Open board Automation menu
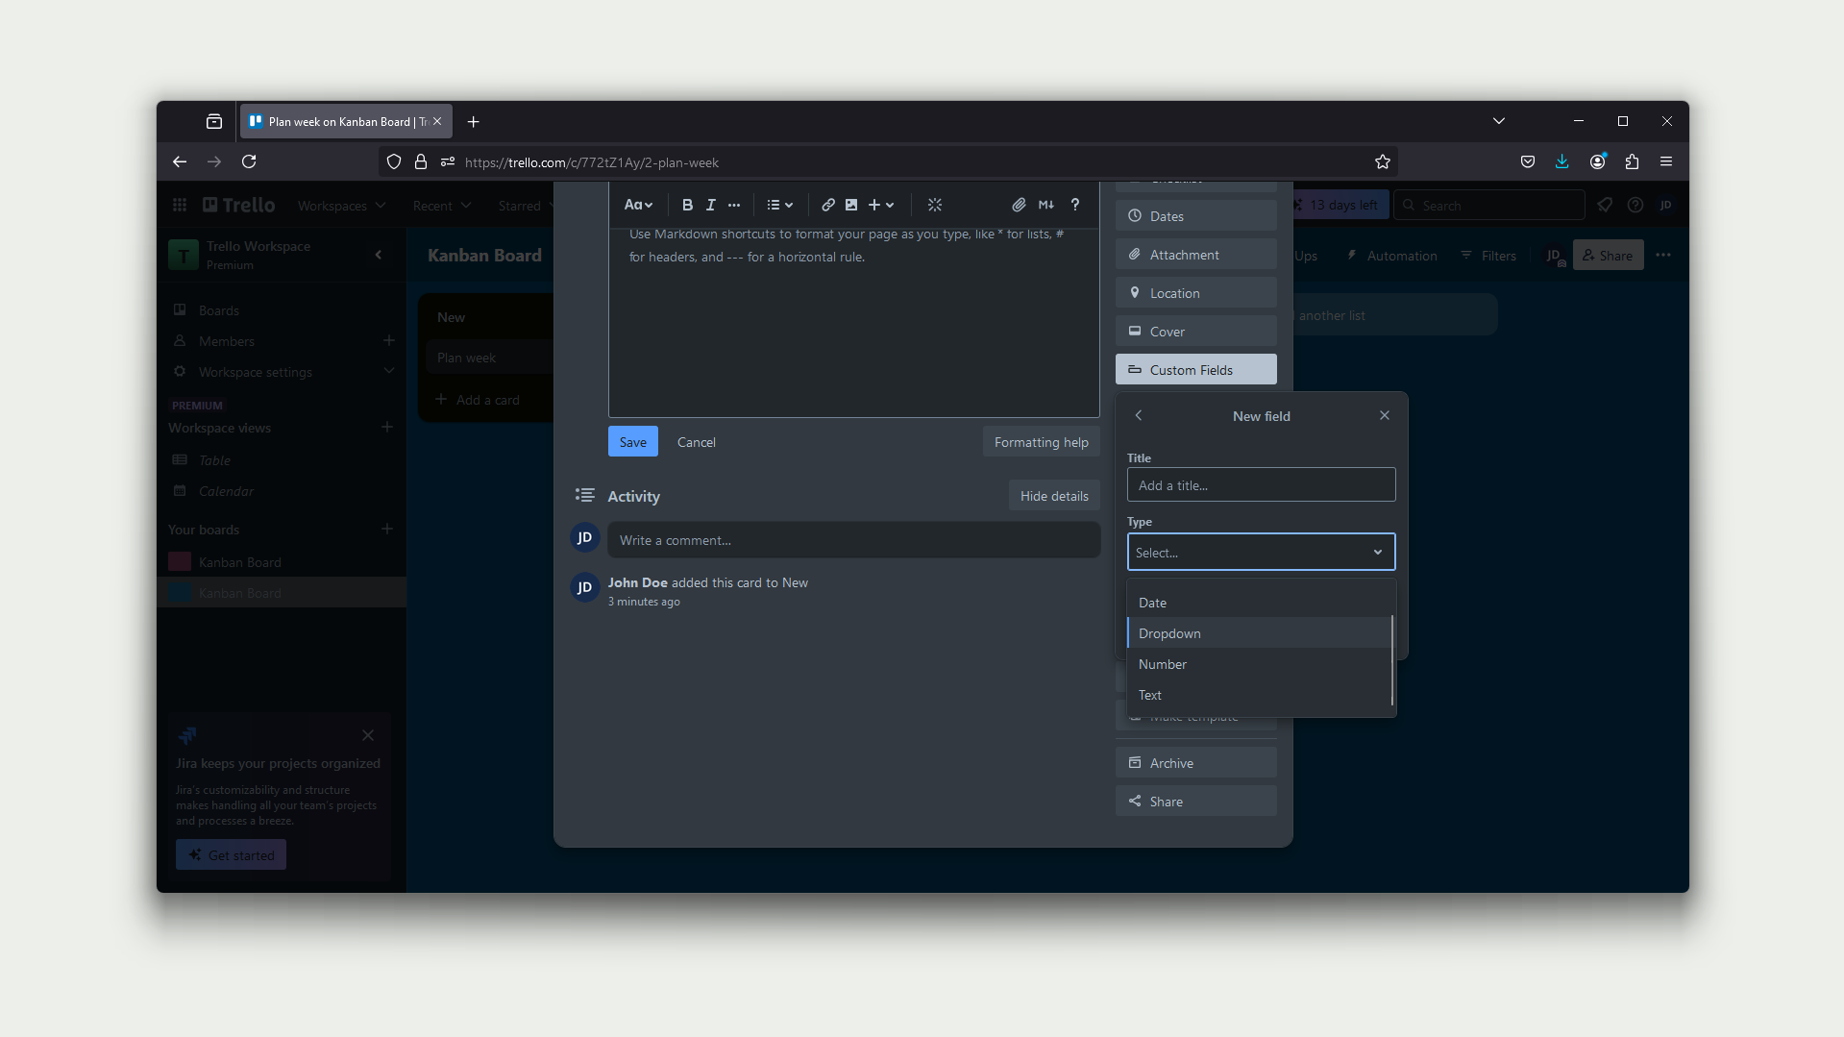Screen dimensions: 1844x1037 point(1391,256)
